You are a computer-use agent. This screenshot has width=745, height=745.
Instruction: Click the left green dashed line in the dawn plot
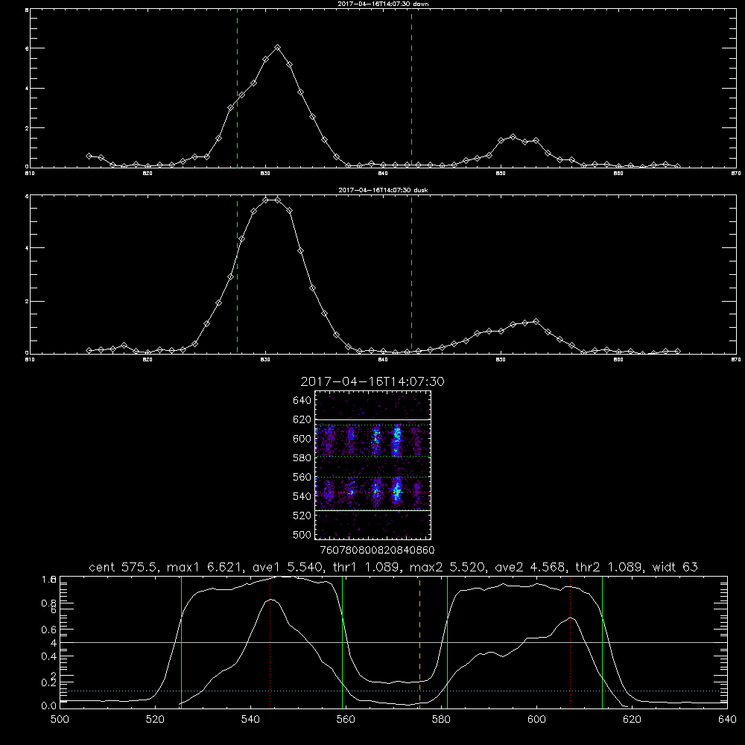pos(237,88)
